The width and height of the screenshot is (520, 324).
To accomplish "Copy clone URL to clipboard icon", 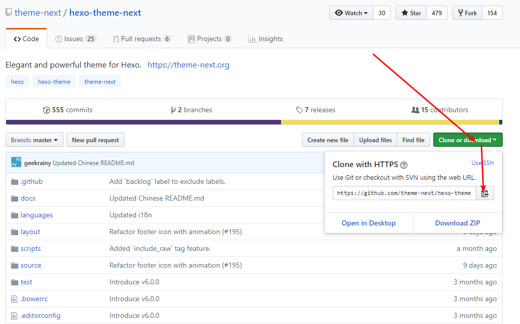I will click(485, 193).
